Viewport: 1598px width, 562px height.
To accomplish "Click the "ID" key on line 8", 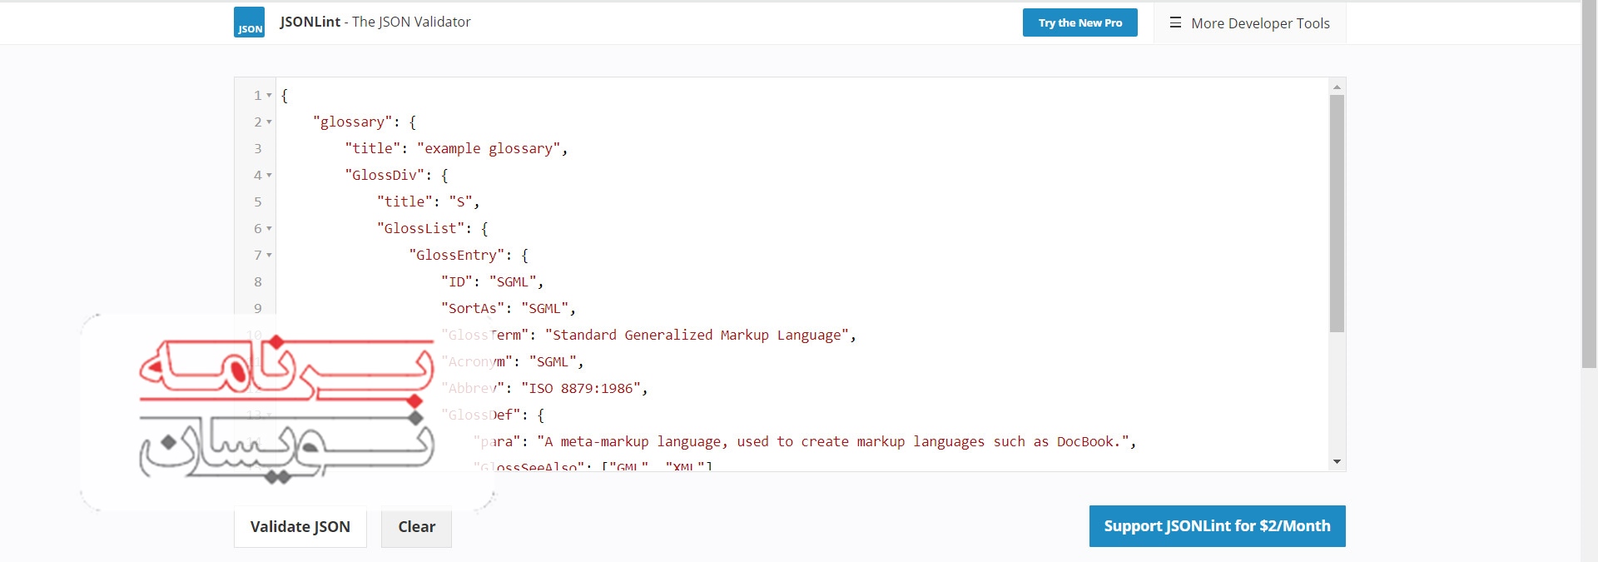I will (457, 281).
